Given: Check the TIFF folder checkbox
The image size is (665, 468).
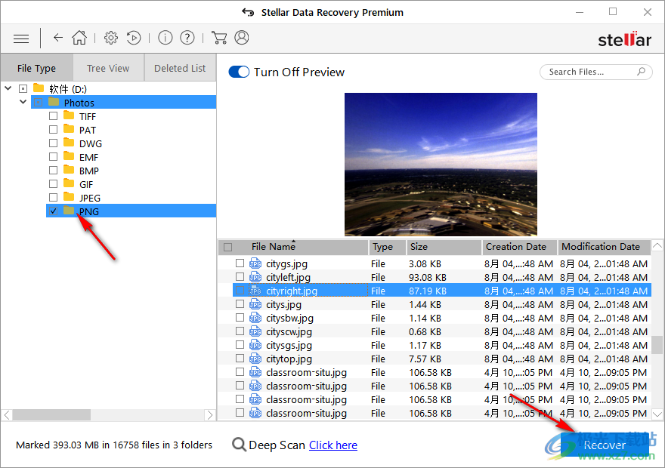Looking at the screenshot, I should (x=53, y=115).
